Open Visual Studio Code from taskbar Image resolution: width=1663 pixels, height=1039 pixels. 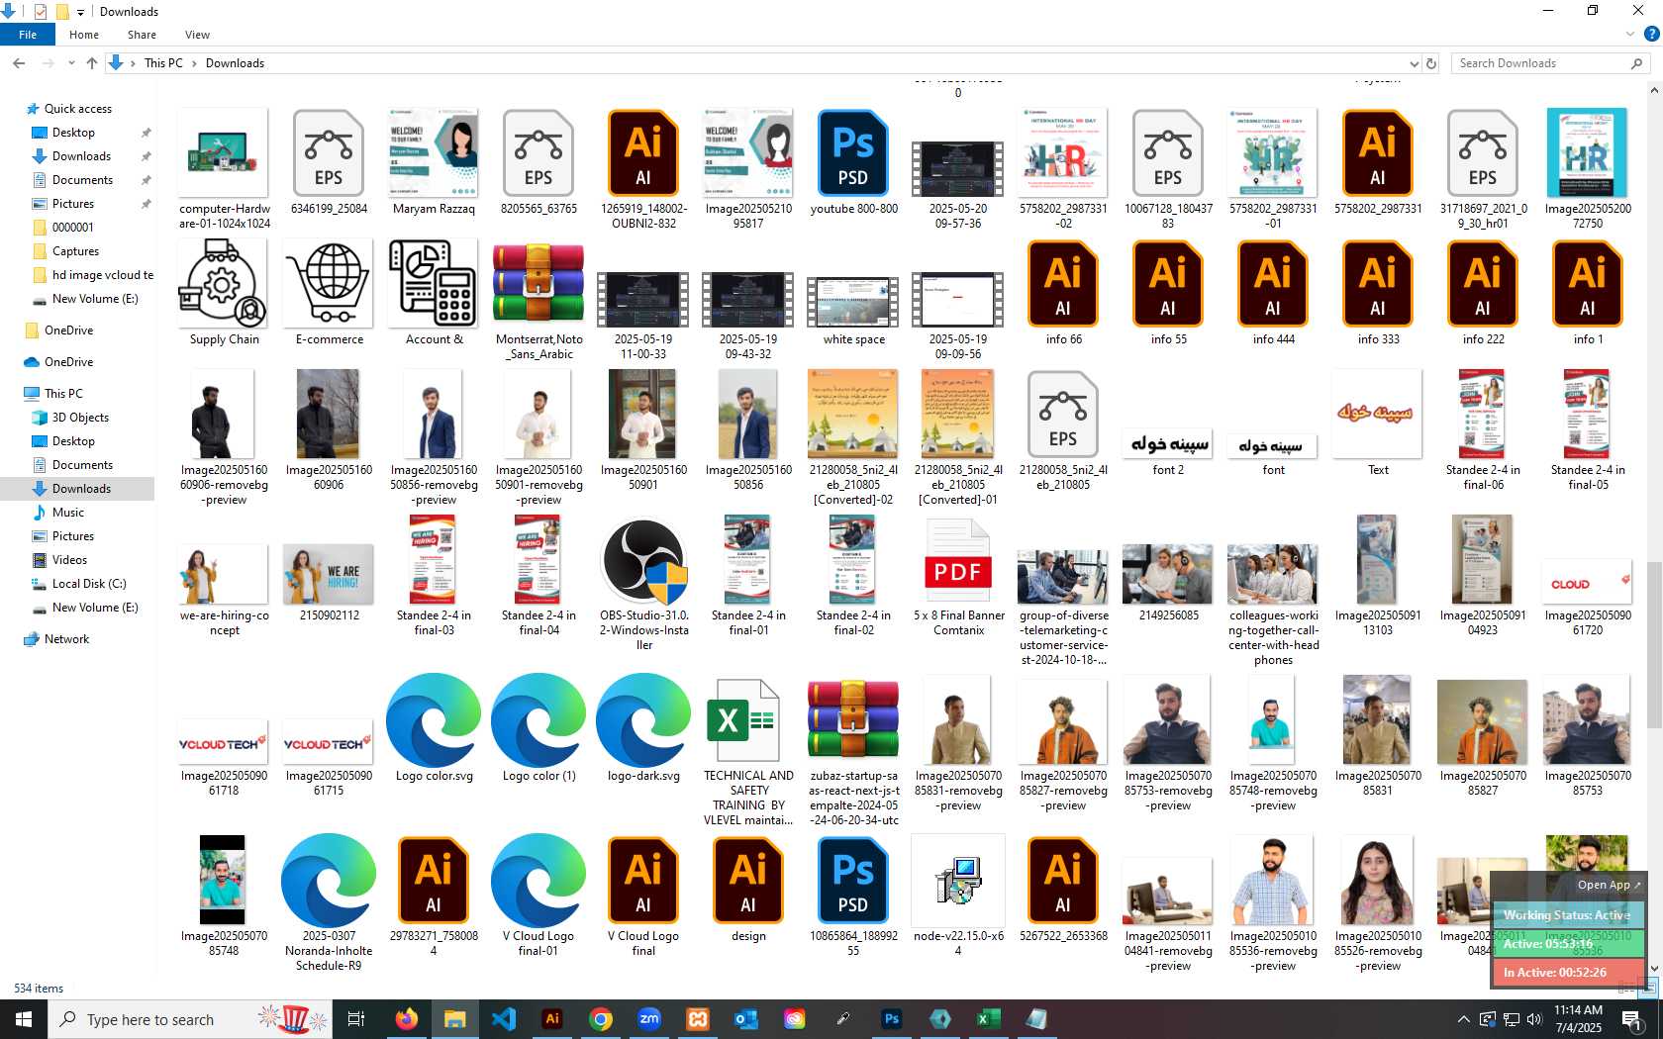(x=504, y=1018)
